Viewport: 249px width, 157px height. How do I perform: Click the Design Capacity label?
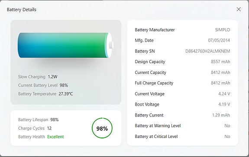point(150,62)
